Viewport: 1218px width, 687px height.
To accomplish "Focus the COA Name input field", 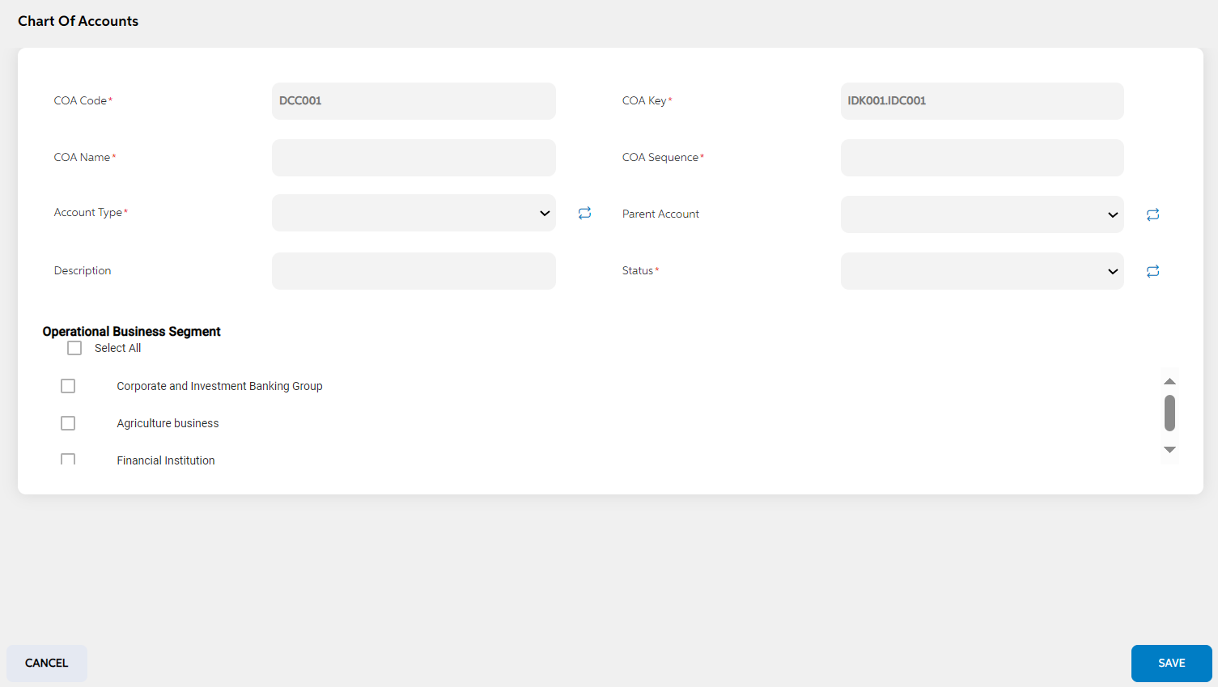I will point(414,158).
